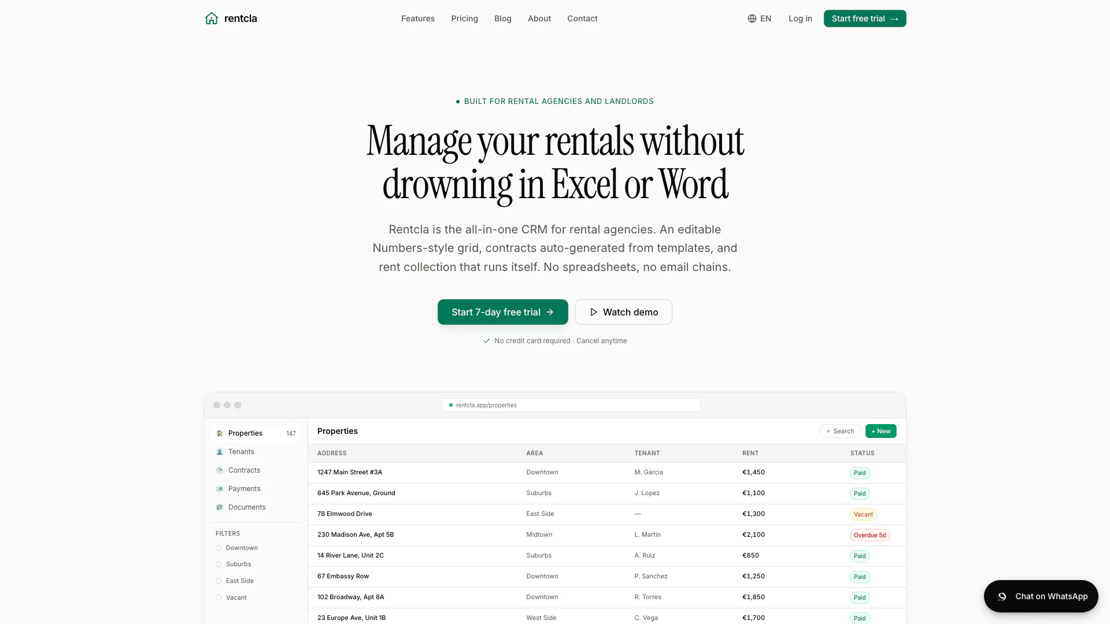1110x624 pixels.
Task: Click the globe language icon
Action: tap(752, 18)
